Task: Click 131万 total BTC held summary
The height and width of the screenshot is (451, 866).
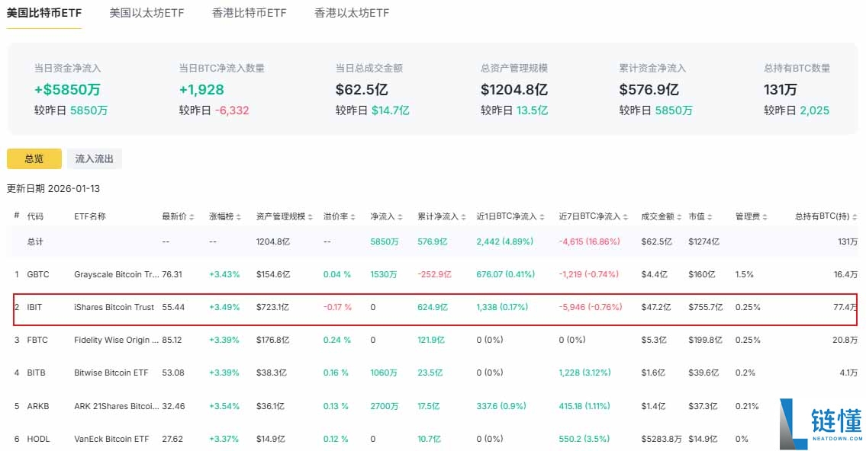Action: 781,89
